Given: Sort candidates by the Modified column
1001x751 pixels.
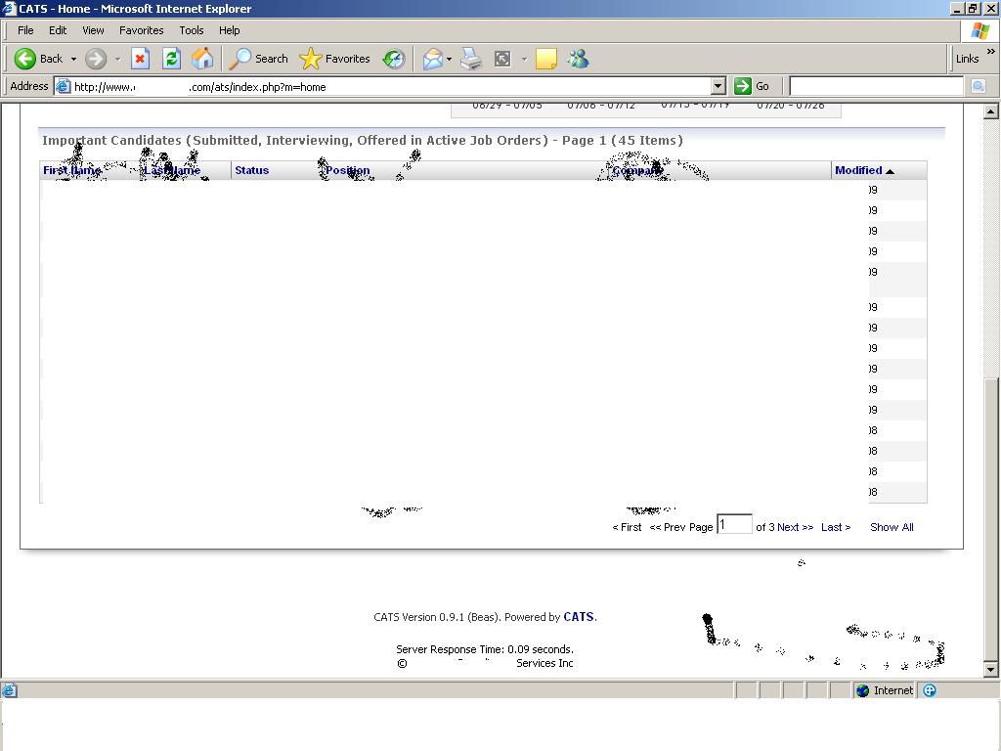Looking at the screenshot, I should pyautogui.click(x=858, y=170).
